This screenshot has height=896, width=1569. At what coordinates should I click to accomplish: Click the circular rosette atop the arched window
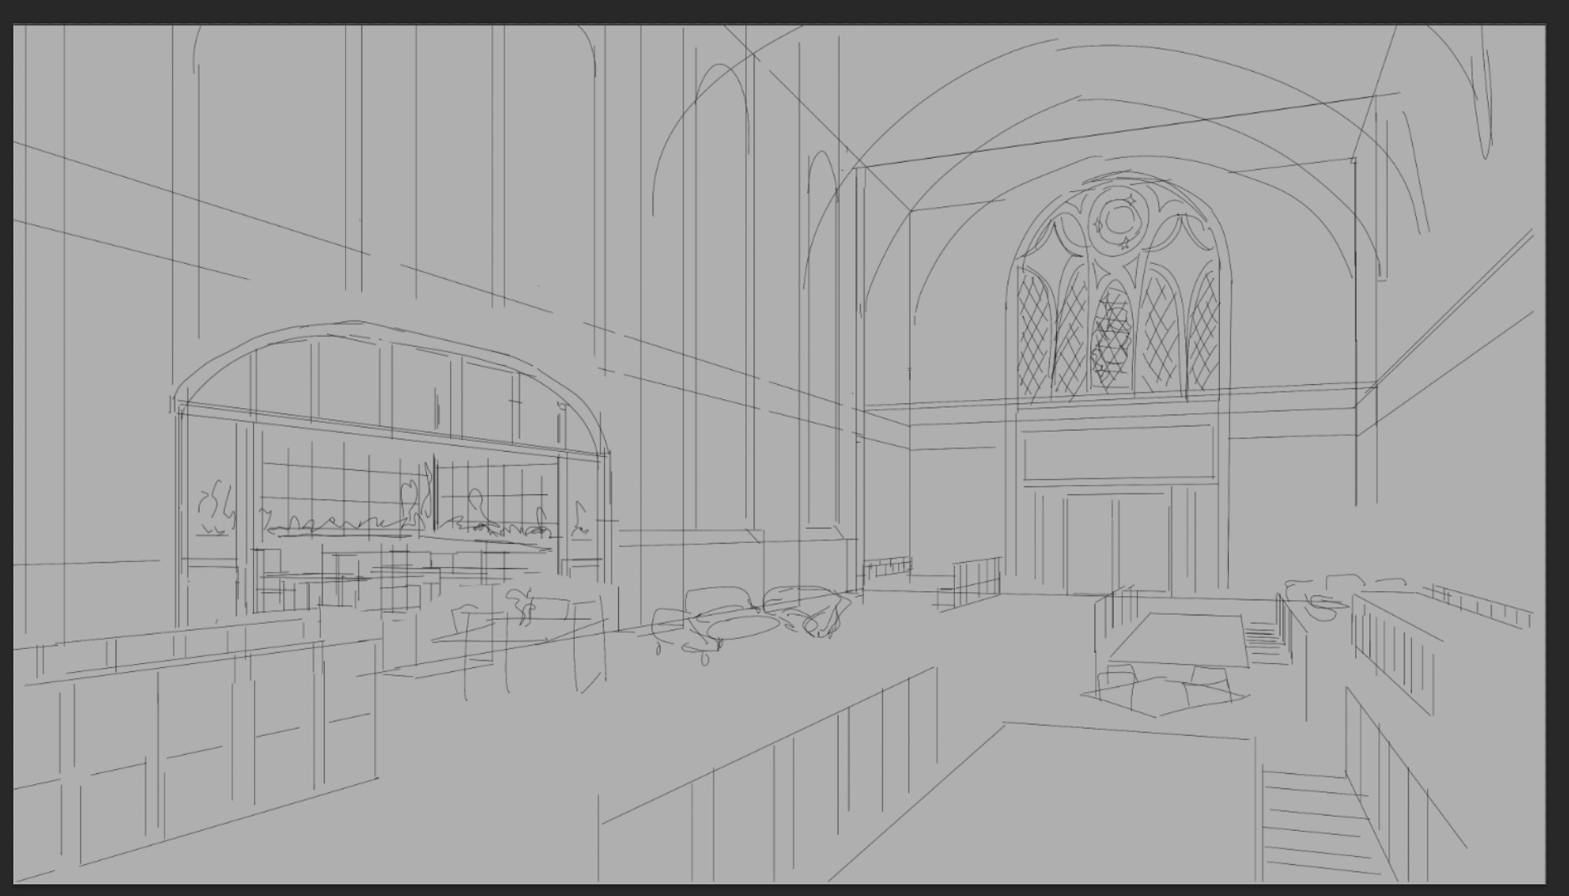click(1115, 221)
